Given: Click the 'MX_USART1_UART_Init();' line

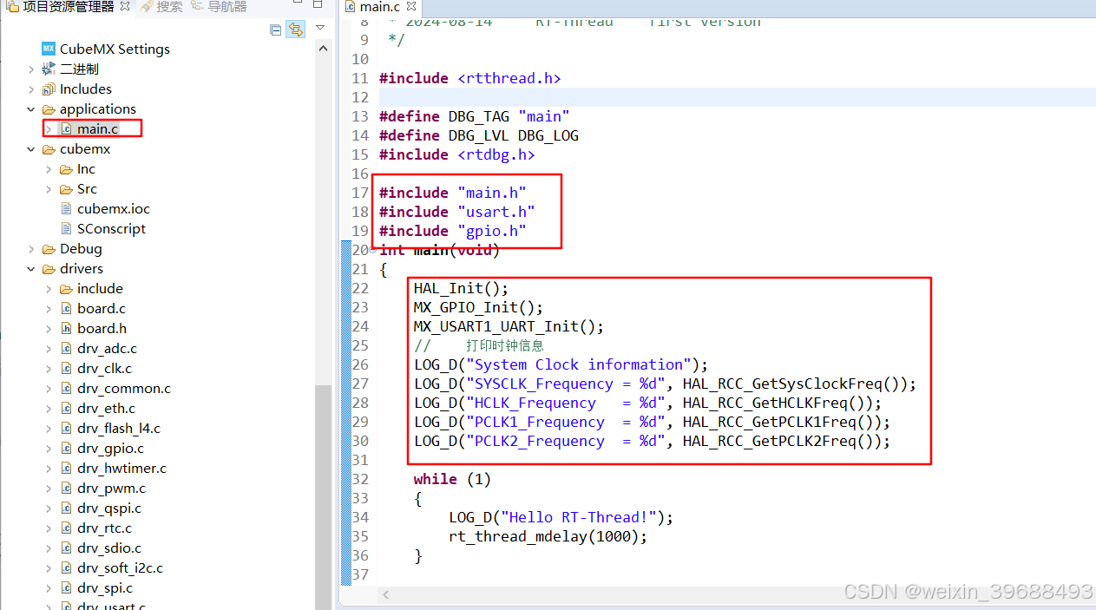Looking at the screenshot, I should coord(509,326).
